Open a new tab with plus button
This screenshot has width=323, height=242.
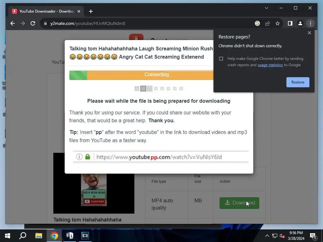tap(91, 11)
